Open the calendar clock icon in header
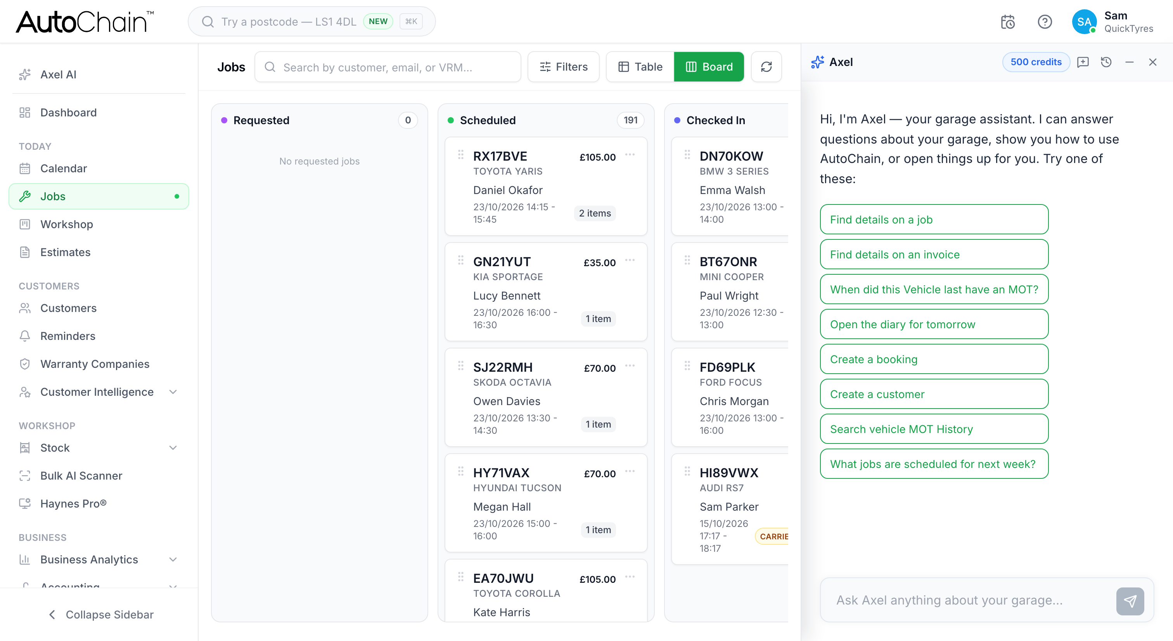This screenshot has width=1173, height=641. (1008, 22)
